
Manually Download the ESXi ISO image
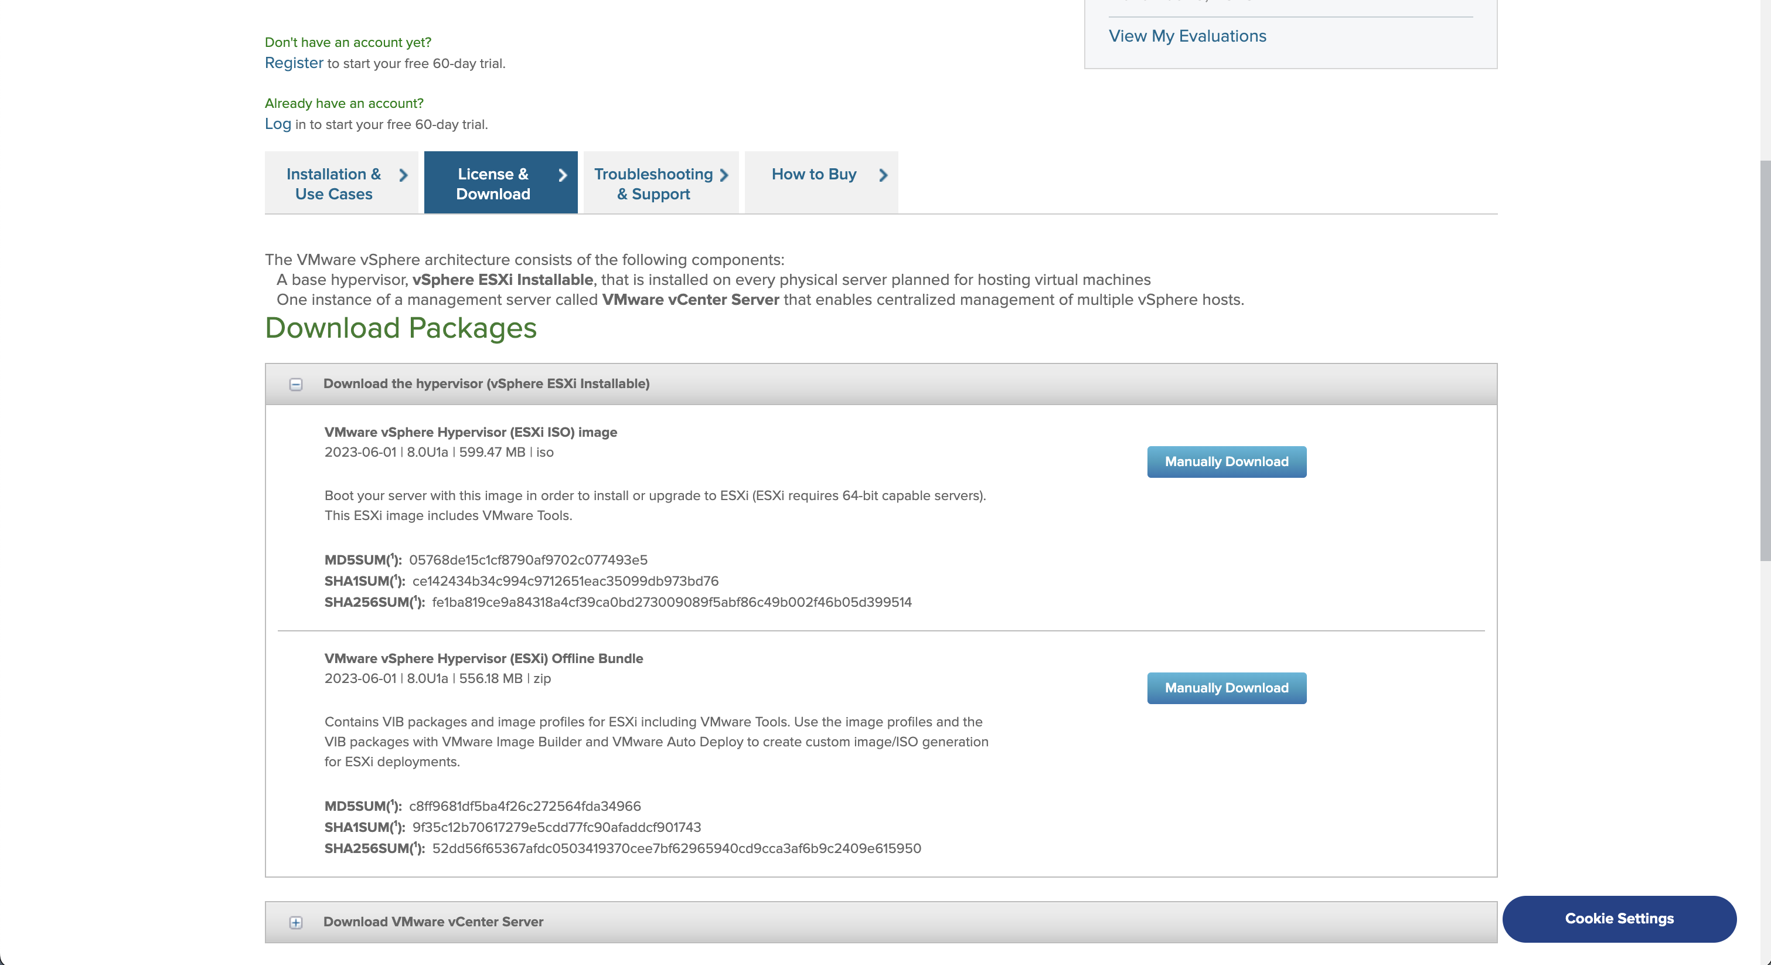[x=1227, y=461]
